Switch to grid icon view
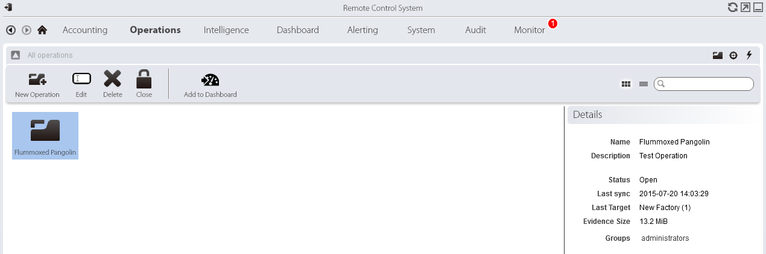 point(626,84)
